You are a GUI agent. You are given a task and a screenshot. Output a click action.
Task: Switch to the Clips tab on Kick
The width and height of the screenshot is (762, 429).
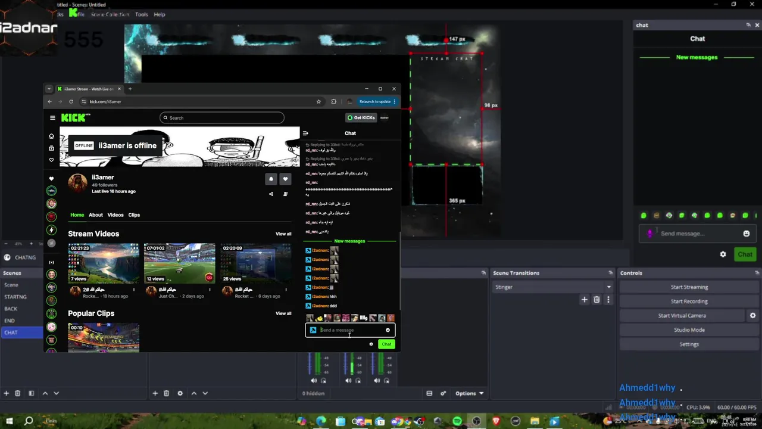[134, 215]
